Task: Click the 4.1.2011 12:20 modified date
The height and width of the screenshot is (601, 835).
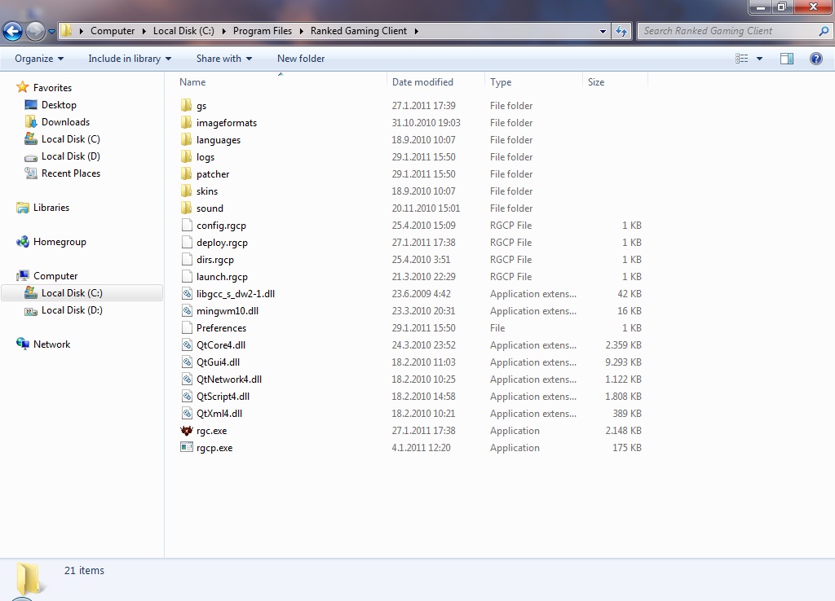Action: tap(422, 448)
